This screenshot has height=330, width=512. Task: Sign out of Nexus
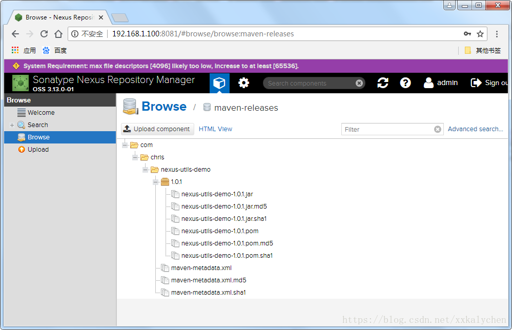point(489,83)
